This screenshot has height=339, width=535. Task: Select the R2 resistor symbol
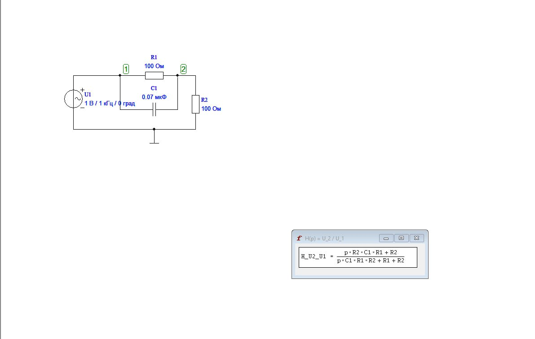pyautogui.click(x=195, y=104)
